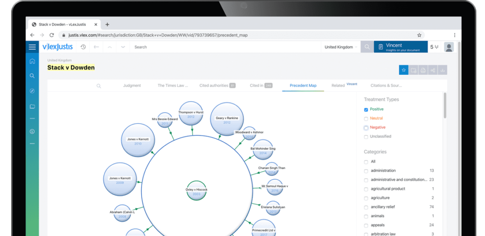This screenshot has width=485, height=236.
Task: Click the right panel vertical scrollbar
Action: pos(445,105)
